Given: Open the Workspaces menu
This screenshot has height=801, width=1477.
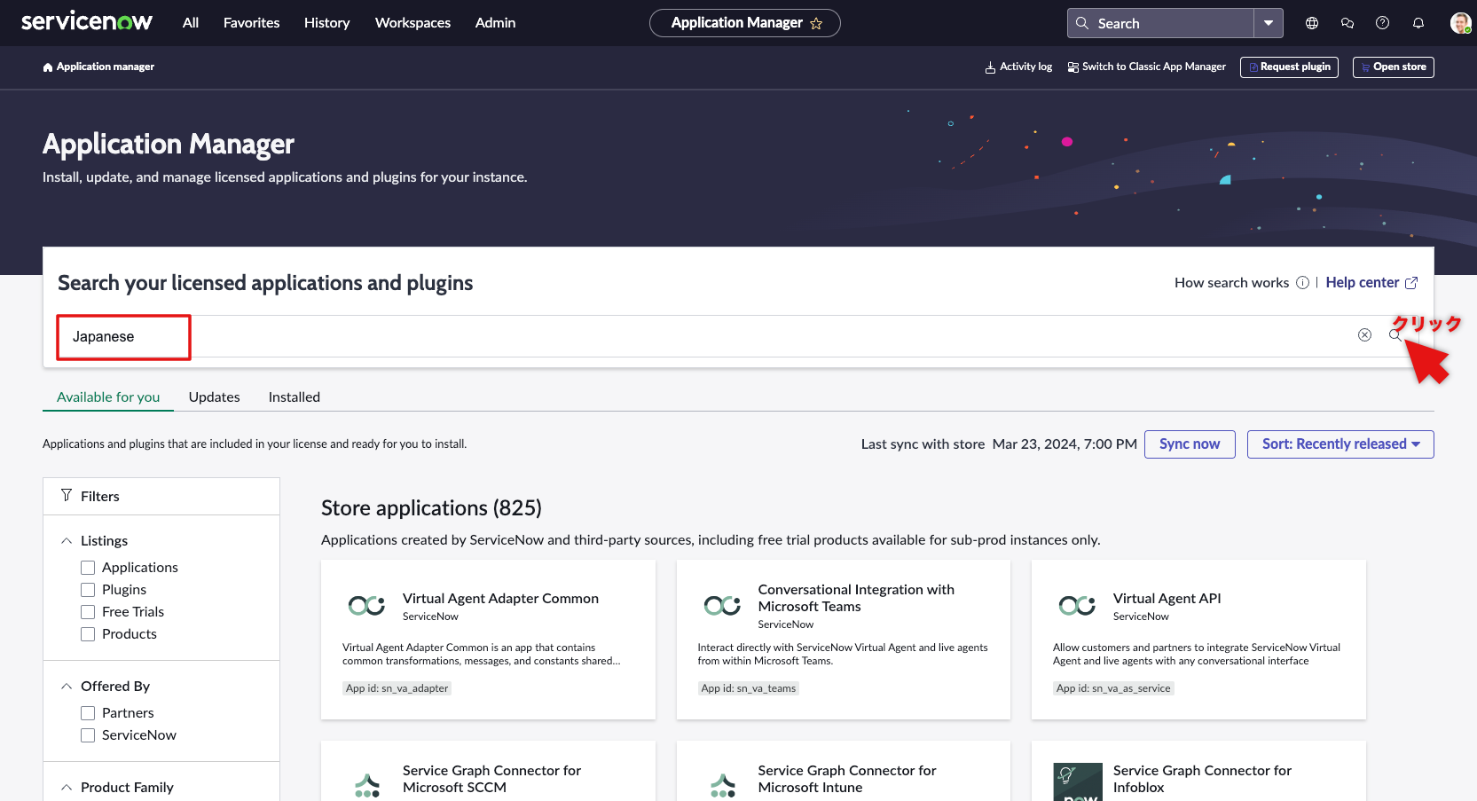Looking at the screenshot, I should point(412,22).
